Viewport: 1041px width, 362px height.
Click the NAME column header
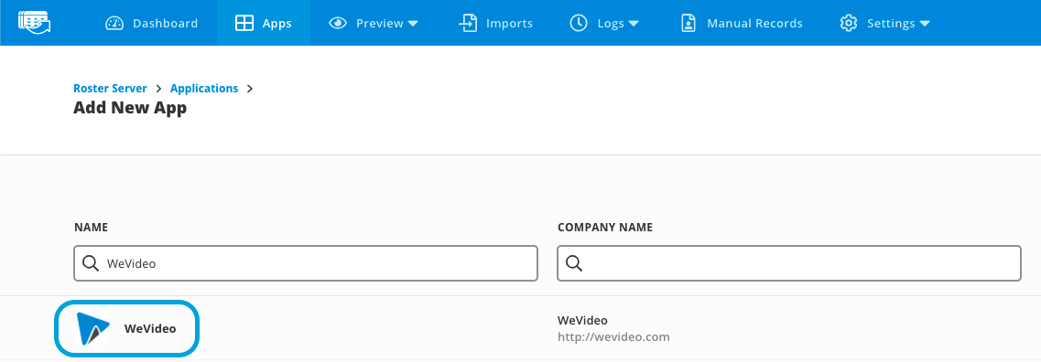pos(91,228)
